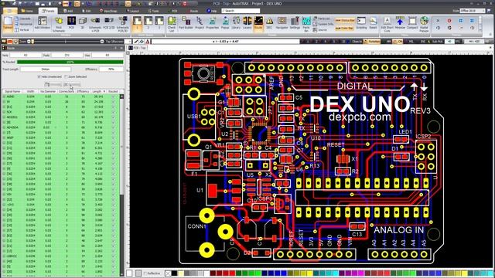The width and height of the screenshot is (495, 278).
Task: Open the Radial Popups option
Action: click(x=424, y=24)
